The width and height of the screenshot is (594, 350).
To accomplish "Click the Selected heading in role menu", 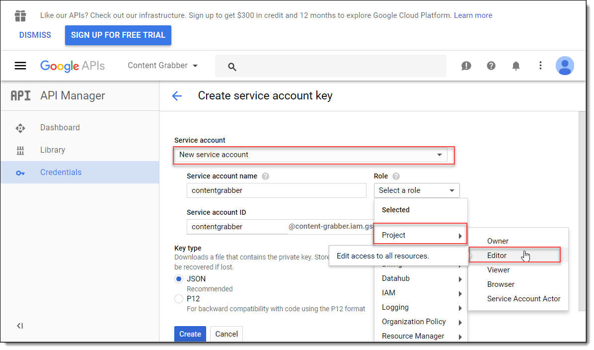I will click(395, 210).
